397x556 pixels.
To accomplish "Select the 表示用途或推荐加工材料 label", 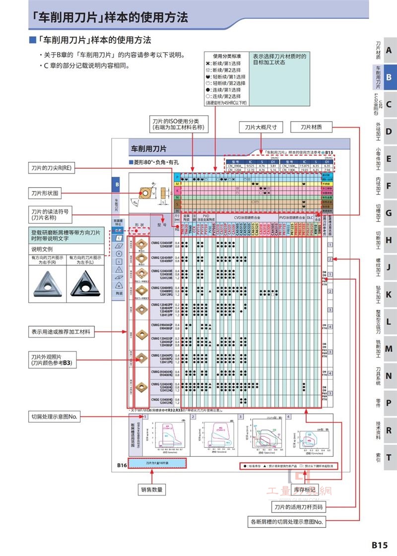I will tap(62, 332).
